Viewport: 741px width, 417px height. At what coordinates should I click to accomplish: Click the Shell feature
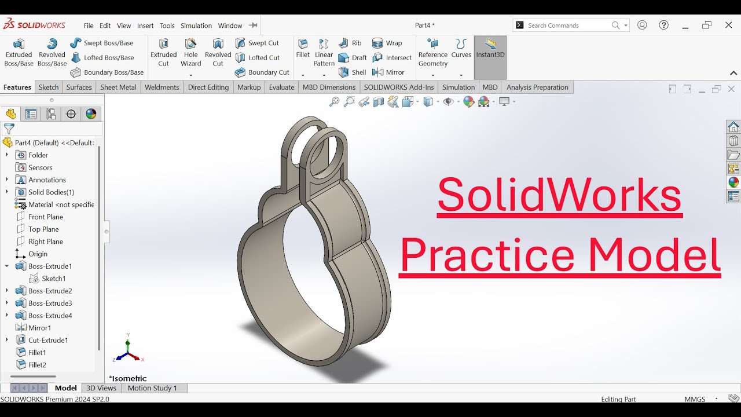tap(353, 72)
